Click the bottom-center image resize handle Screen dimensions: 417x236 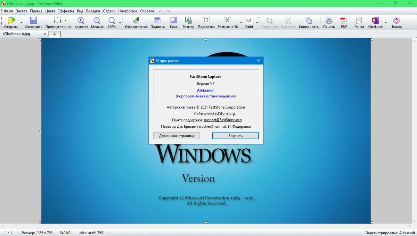pos(206,222)
